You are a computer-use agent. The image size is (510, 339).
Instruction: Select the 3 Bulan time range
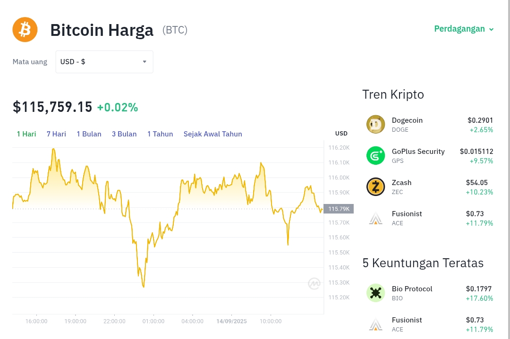click(124, 134)
